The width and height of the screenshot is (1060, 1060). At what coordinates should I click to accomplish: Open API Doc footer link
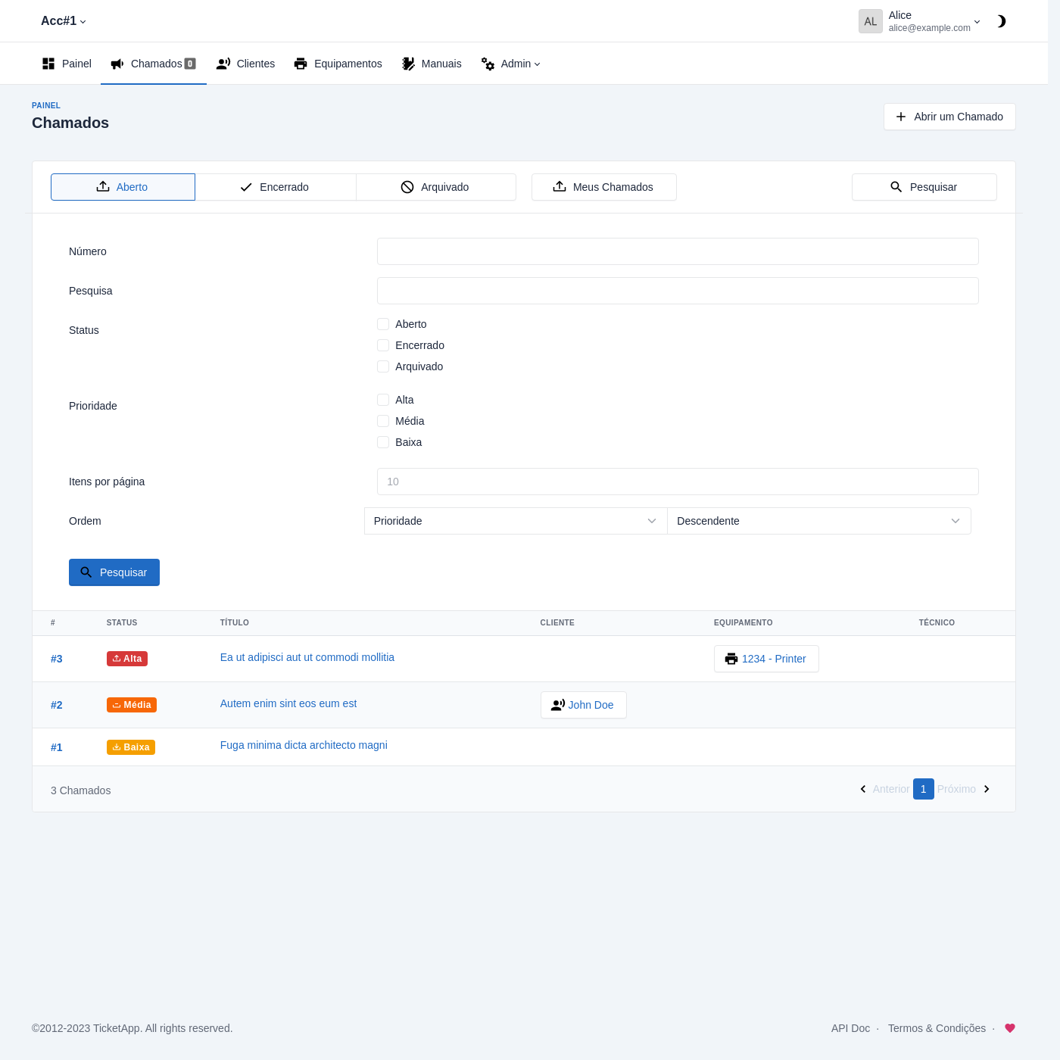[850, 1028]
